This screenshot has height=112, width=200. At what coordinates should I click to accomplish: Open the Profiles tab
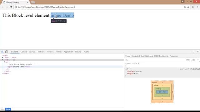[x=59, y=52]
